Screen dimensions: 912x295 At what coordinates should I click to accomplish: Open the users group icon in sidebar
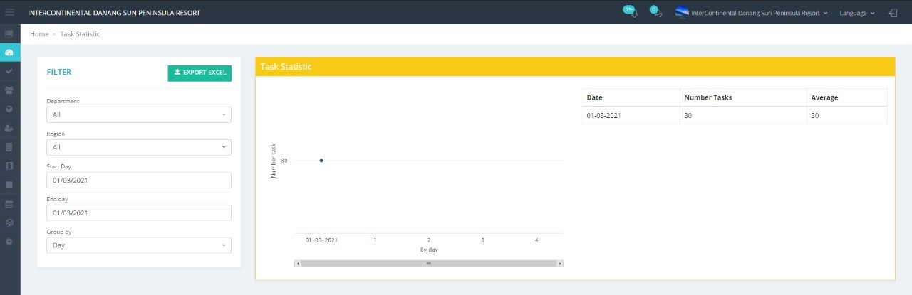tap(9, 90)
